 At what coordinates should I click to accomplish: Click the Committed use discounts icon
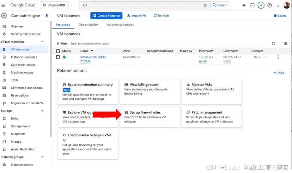(4, 88)
